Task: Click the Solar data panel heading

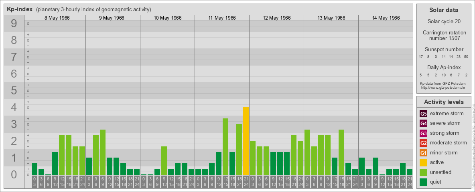Action: pyautogui.click(x=443, y=10)
